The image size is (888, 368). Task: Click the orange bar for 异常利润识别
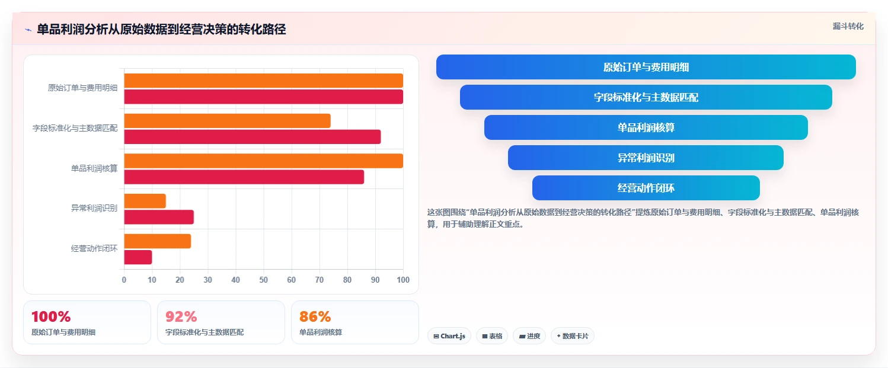(x=145, y=201)
